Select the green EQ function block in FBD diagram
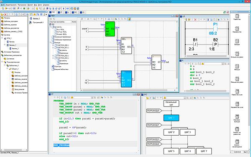 (x=110, y=29)
